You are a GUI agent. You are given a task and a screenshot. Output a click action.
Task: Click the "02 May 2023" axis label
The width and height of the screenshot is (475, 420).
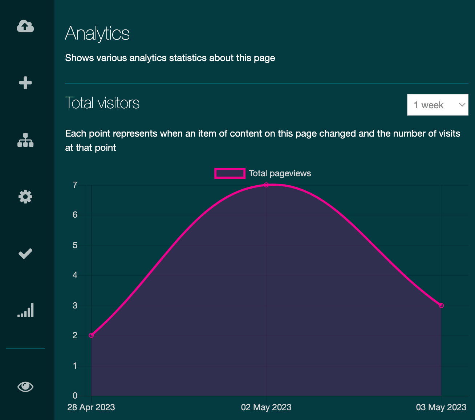coord(266,407)
